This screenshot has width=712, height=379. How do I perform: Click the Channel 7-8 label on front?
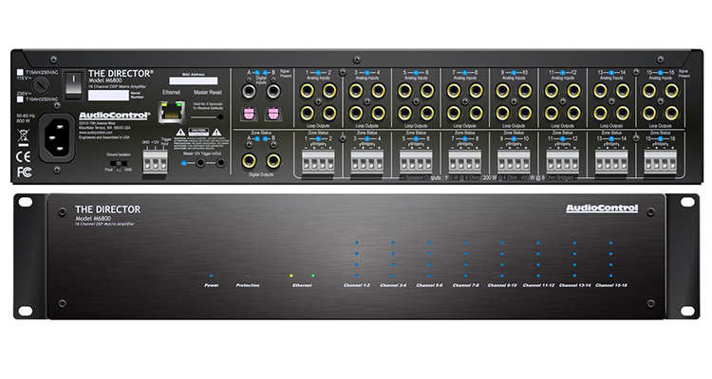(466, 285)
